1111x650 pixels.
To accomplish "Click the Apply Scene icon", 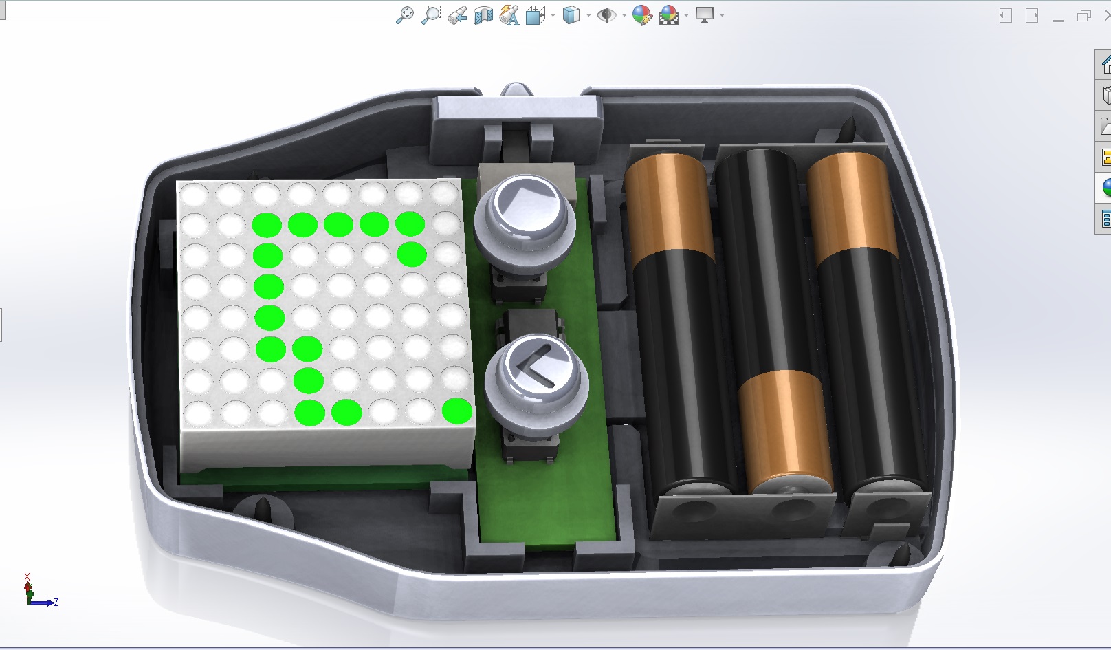I will [669, 15].
